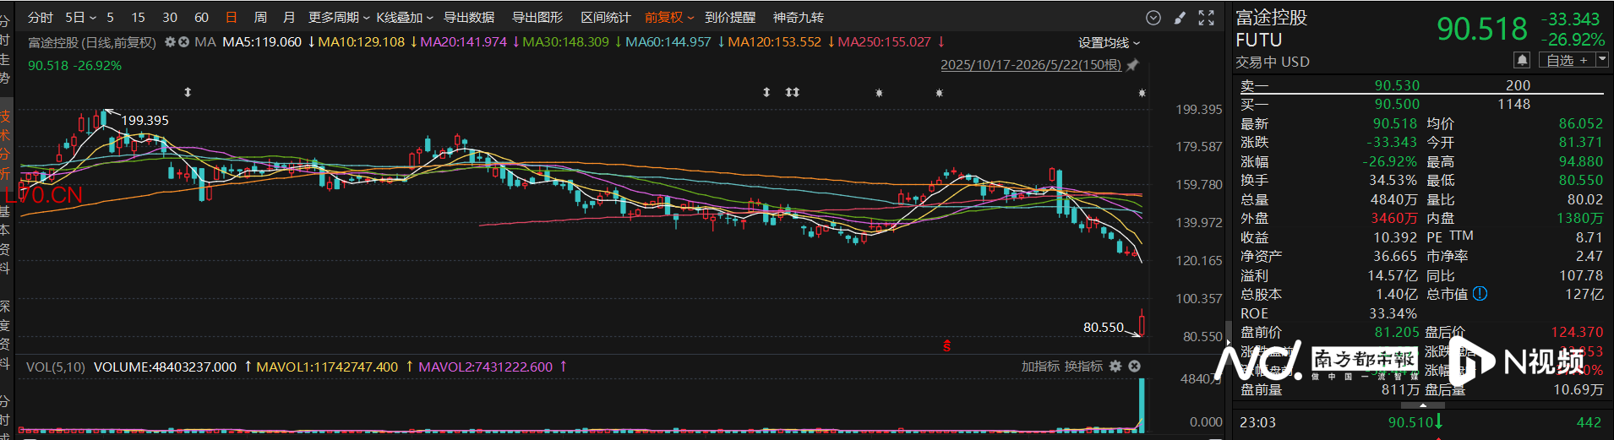Expand the 设置均线 dropdown
This screenshot has width=1614, height=440.
pyautogui.click(x=1109, y=42)
